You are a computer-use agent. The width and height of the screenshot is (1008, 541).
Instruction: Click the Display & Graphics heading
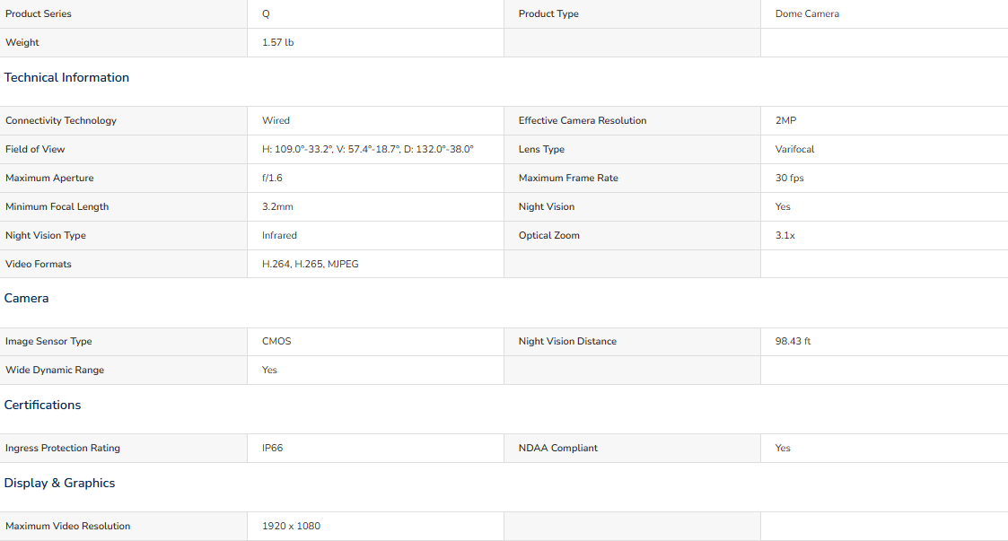tap(60, 484)
